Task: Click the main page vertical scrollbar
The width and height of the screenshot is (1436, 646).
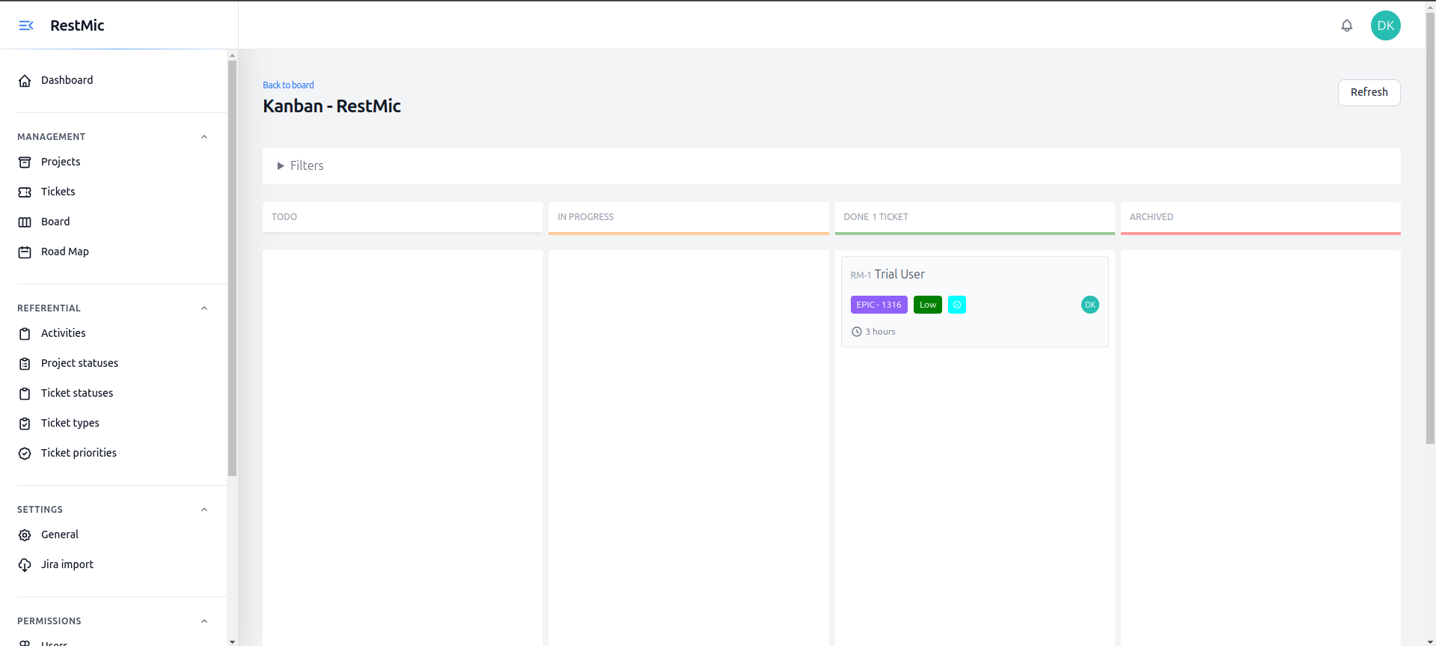Action: [x=1431, y=228]
